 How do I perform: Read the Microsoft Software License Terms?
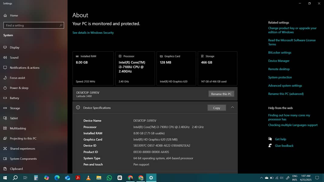coord(292,42)
